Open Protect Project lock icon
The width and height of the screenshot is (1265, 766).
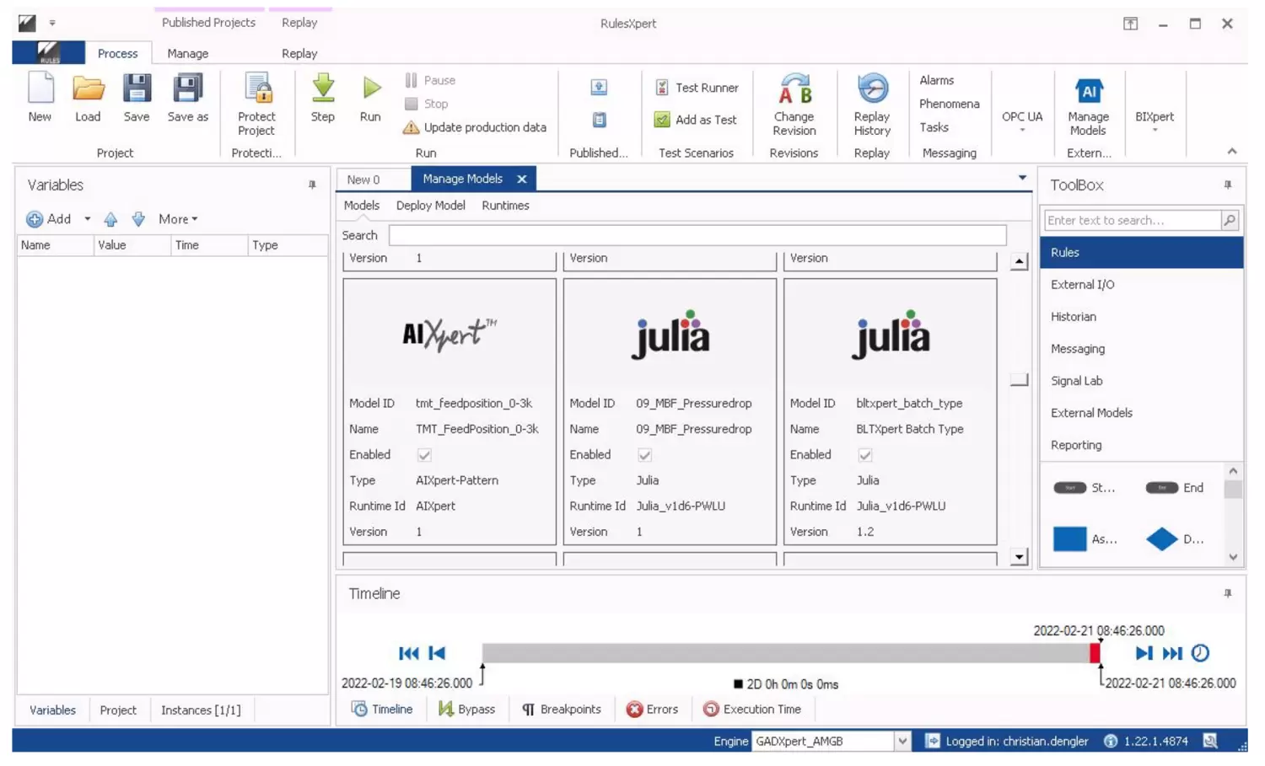tap(257, 88)
